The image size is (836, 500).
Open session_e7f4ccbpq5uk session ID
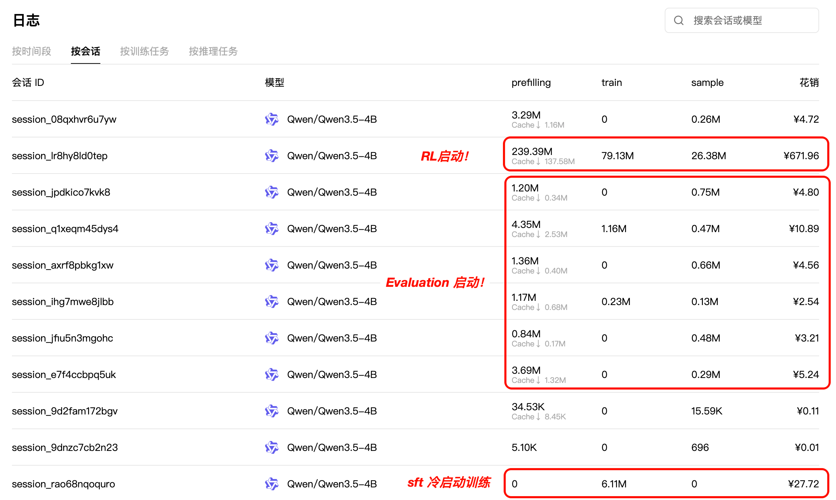(64, 375)
